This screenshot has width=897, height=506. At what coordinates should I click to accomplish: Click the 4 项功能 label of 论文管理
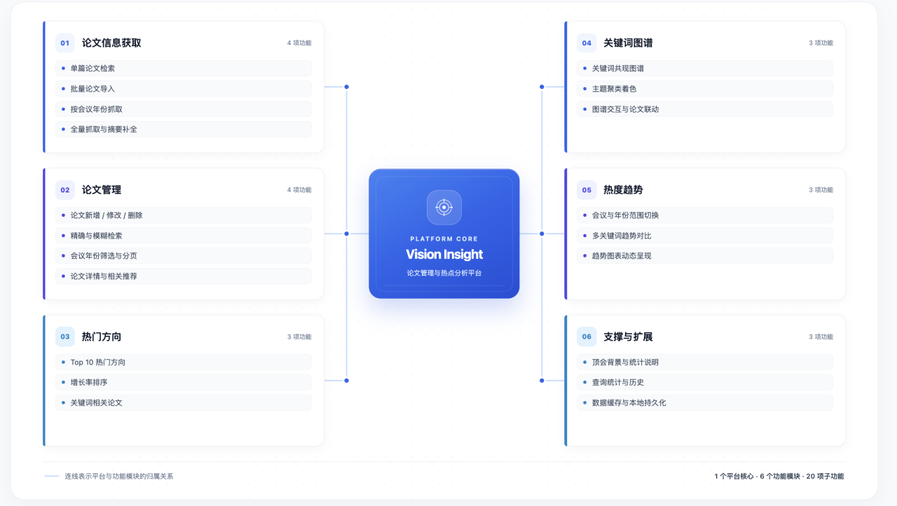point(299,190)
